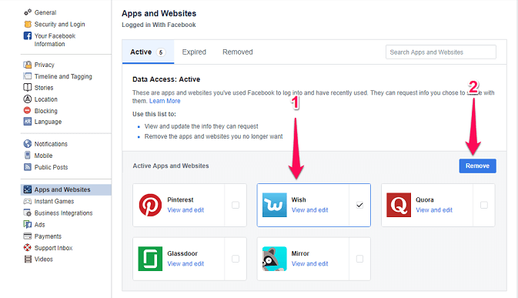
Task: Click the Videos film strip icon
Action: 28,259
